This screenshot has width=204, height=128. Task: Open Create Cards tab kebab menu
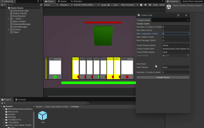click(x=188, y=20)
